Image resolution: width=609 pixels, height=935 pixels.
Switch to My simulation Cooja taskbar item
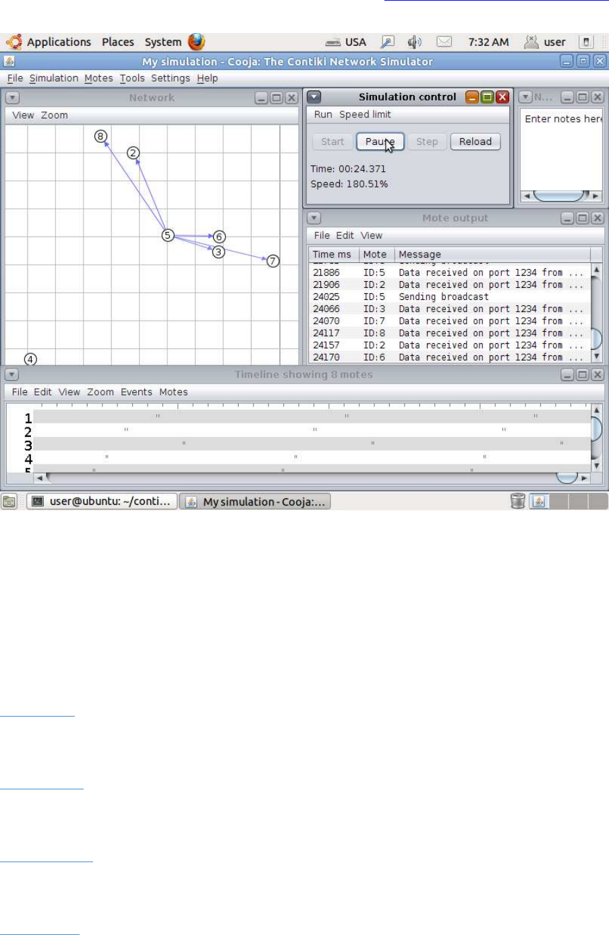point(255,502)
